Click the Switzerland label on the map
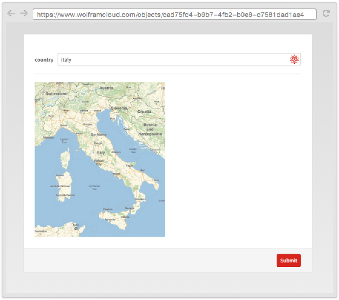Viewport: 339px width, 300px height. 57,94
